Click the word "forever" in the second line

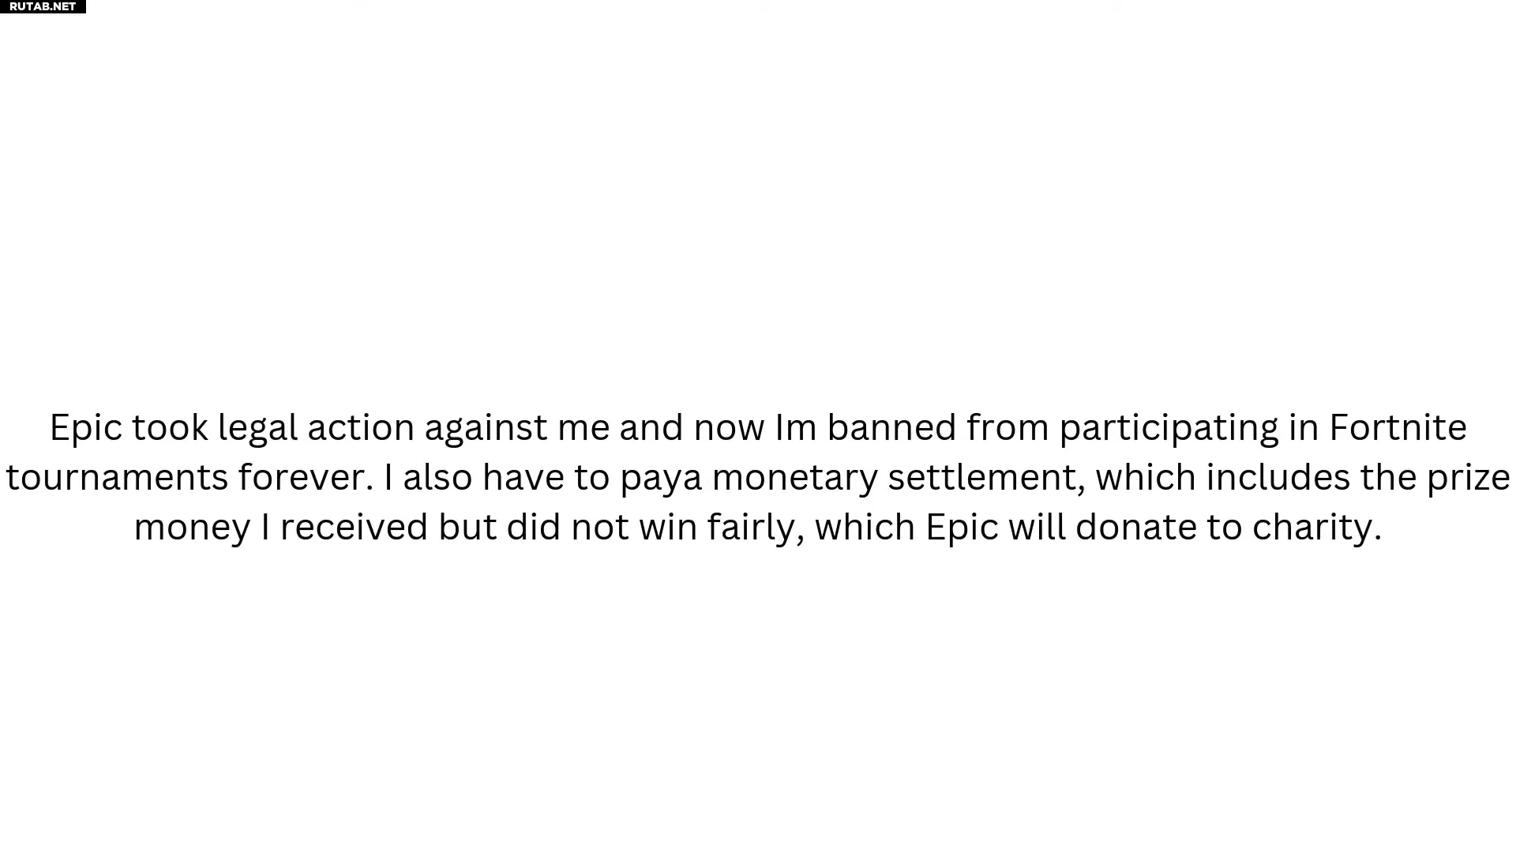click(306, 477)
